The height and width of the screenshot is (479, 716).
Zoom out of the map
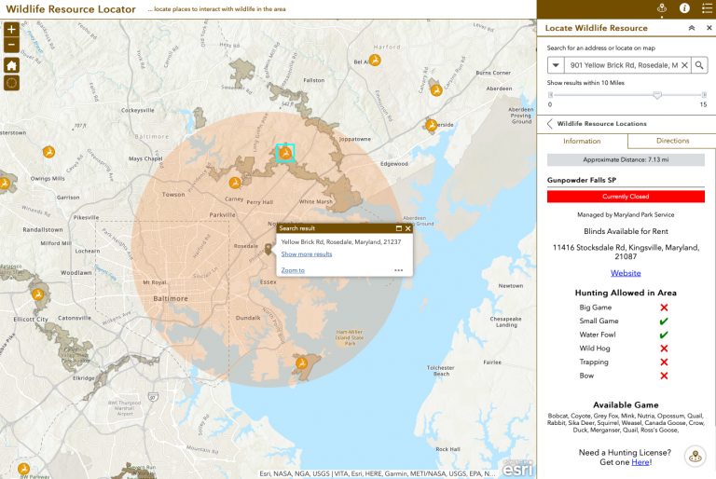point(11,45)
